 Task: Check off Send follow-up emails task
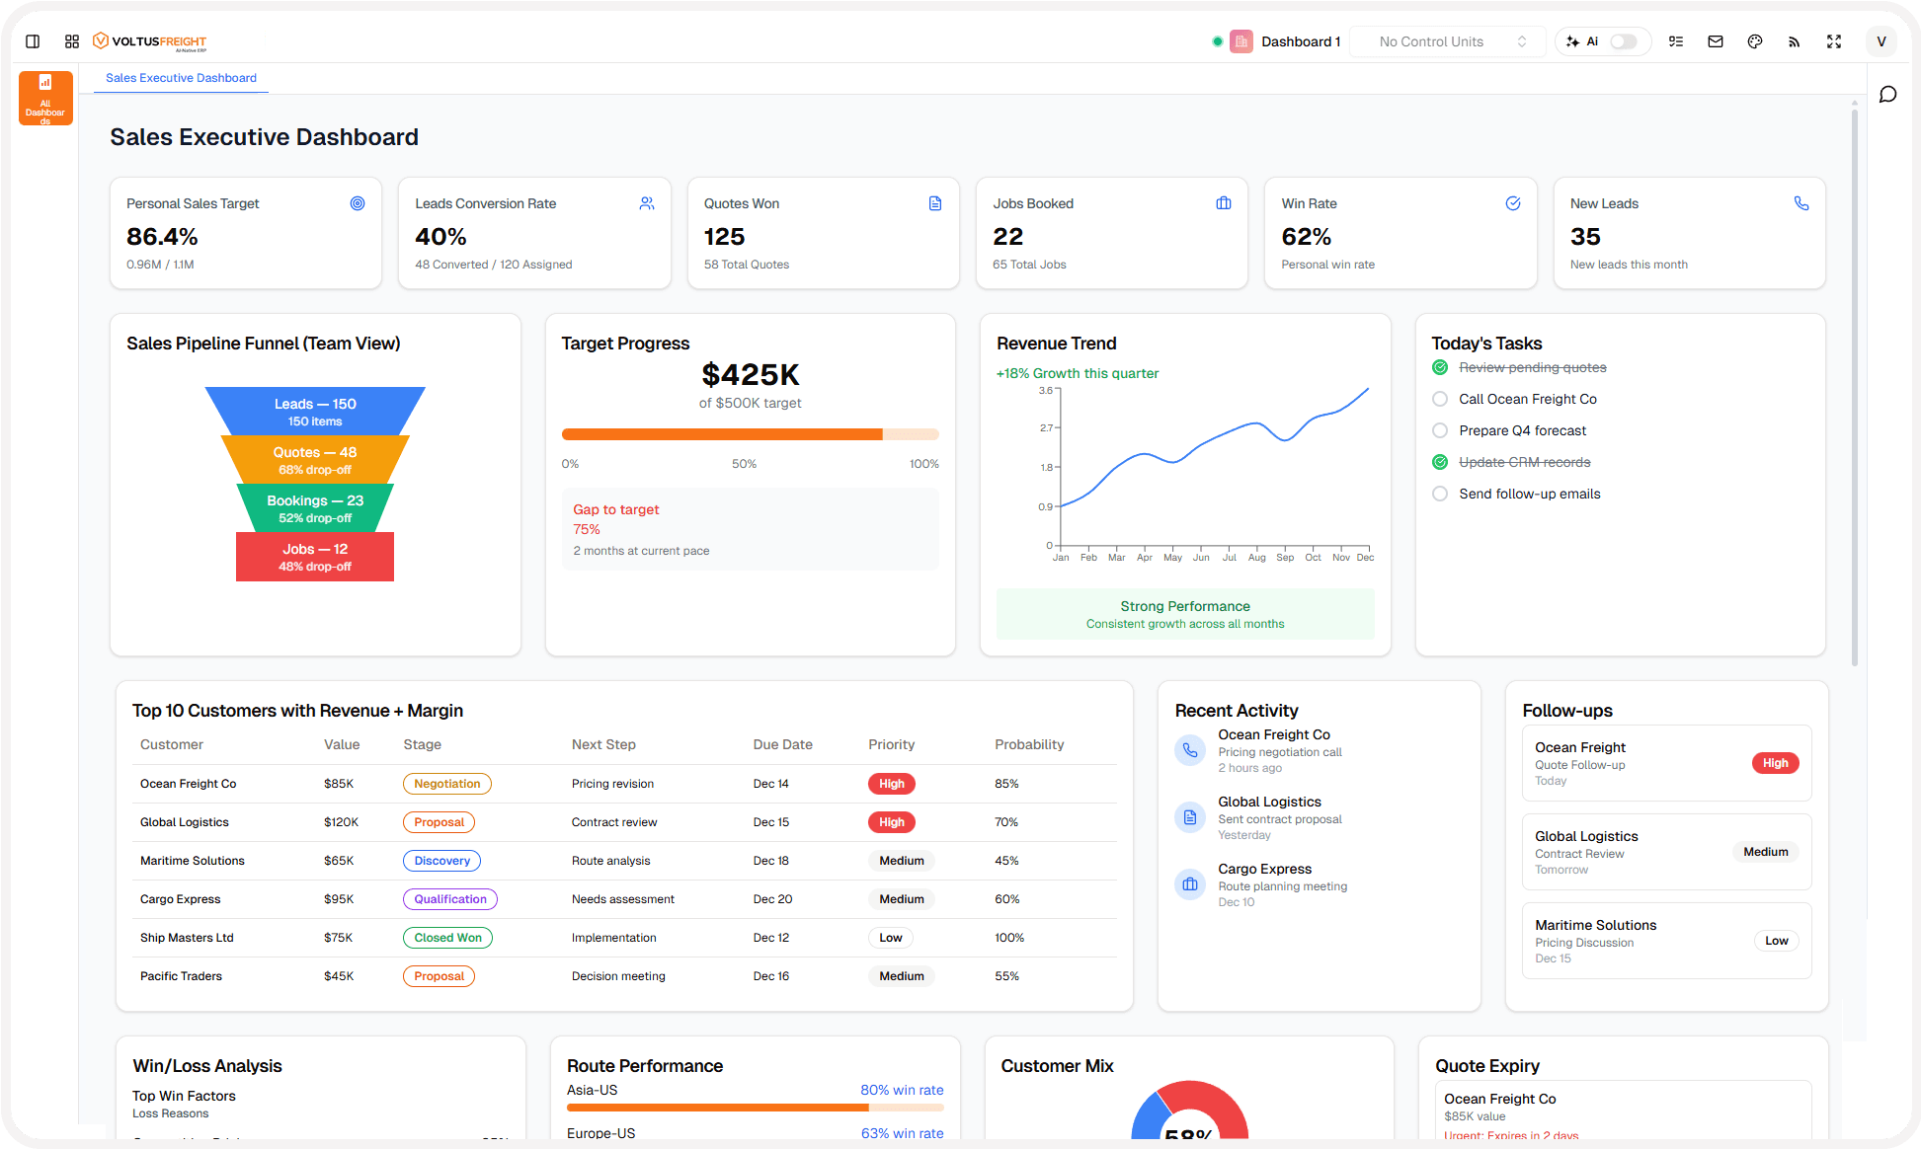pyautogui.click(x=1440, y=494)
